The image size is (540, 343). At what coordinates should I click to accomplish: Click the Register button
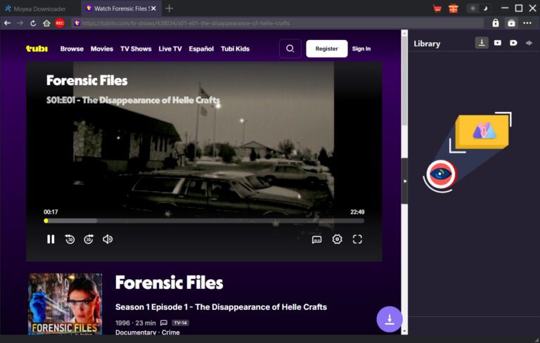pyautogui.click(x=326, y=48)
